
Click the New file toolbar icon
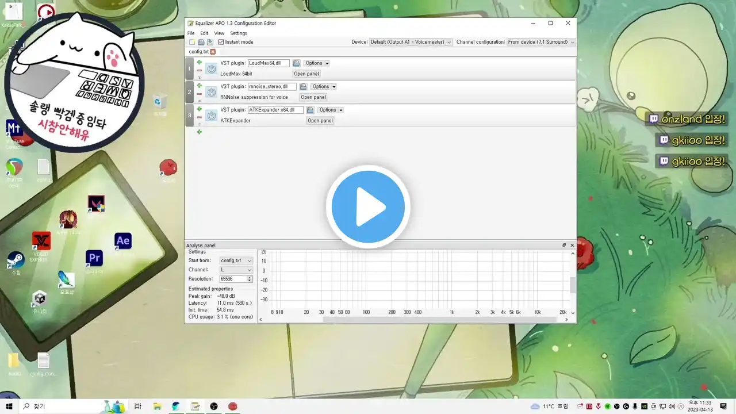click(192, 42)
